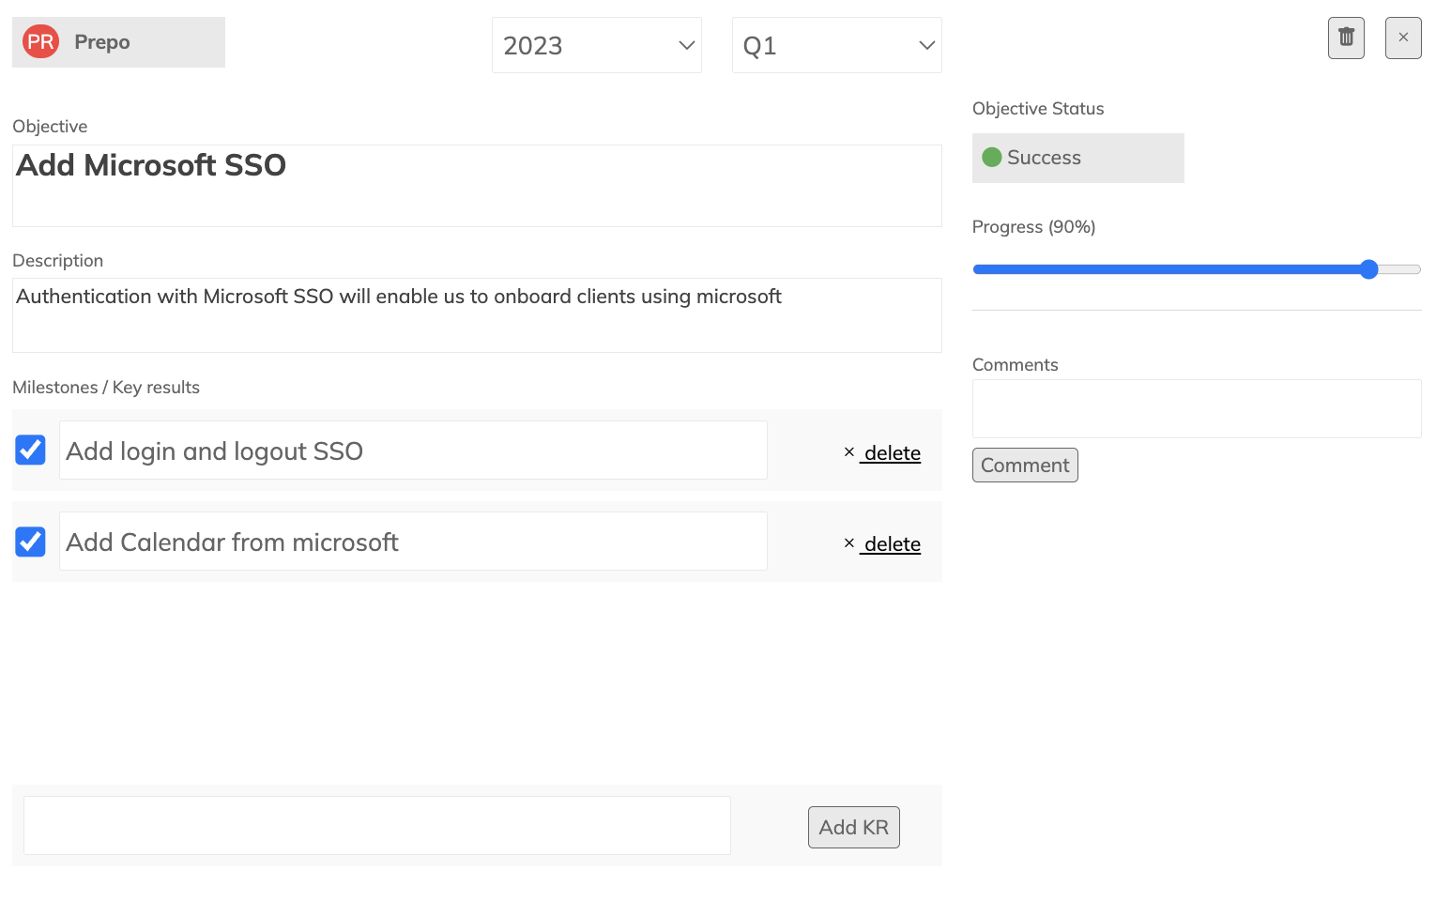Delete the 'Add login and logout SSO' milestone
This screenshot has height=901, width=1436.
coord(892,453)
